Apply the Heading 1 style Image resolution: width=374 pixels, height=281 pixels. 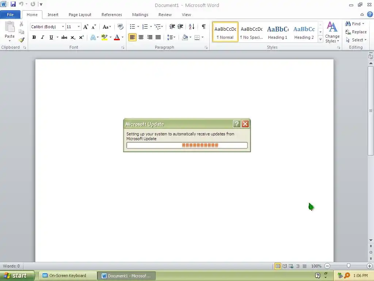278,32
